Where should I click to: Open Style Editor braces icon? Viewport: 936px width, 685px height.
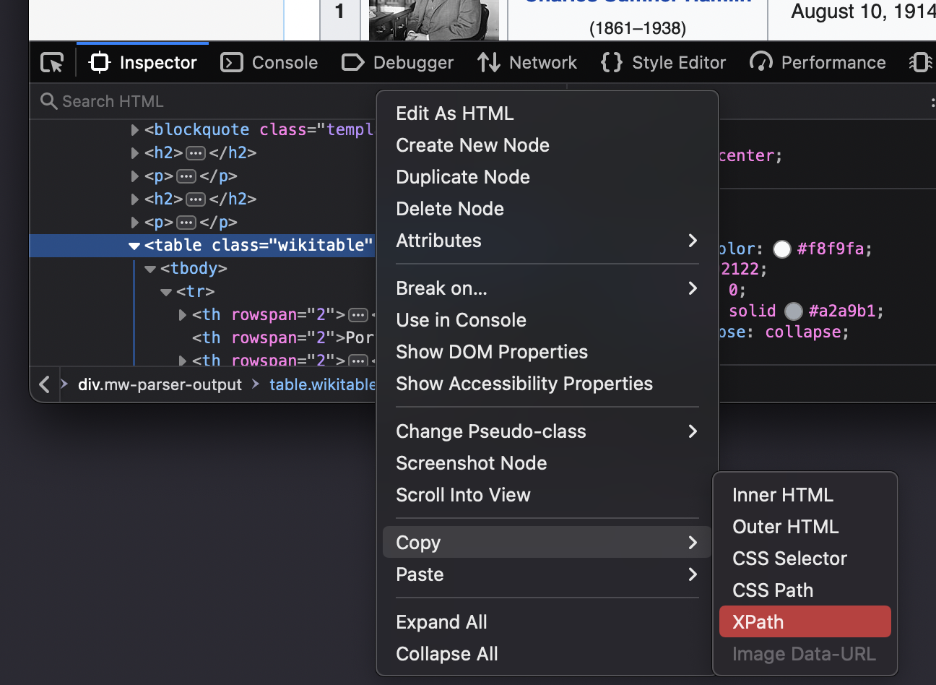point(611,63)
